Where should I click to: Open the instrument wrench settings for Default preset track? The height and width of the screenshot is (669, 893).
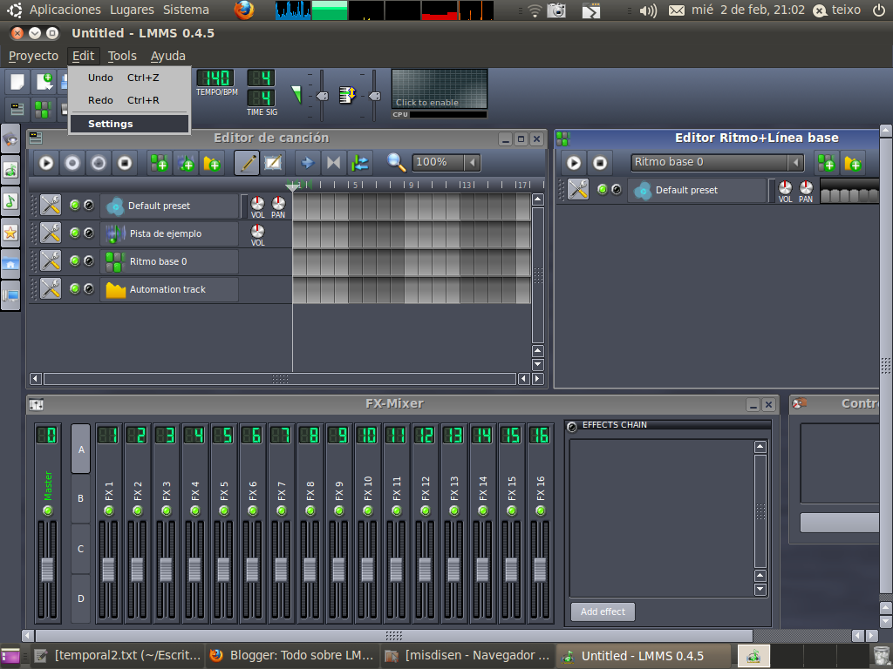click(50, 204)
